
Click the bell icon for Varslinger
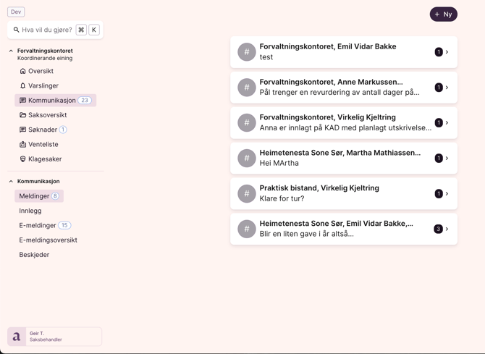(x=22, y=85)
